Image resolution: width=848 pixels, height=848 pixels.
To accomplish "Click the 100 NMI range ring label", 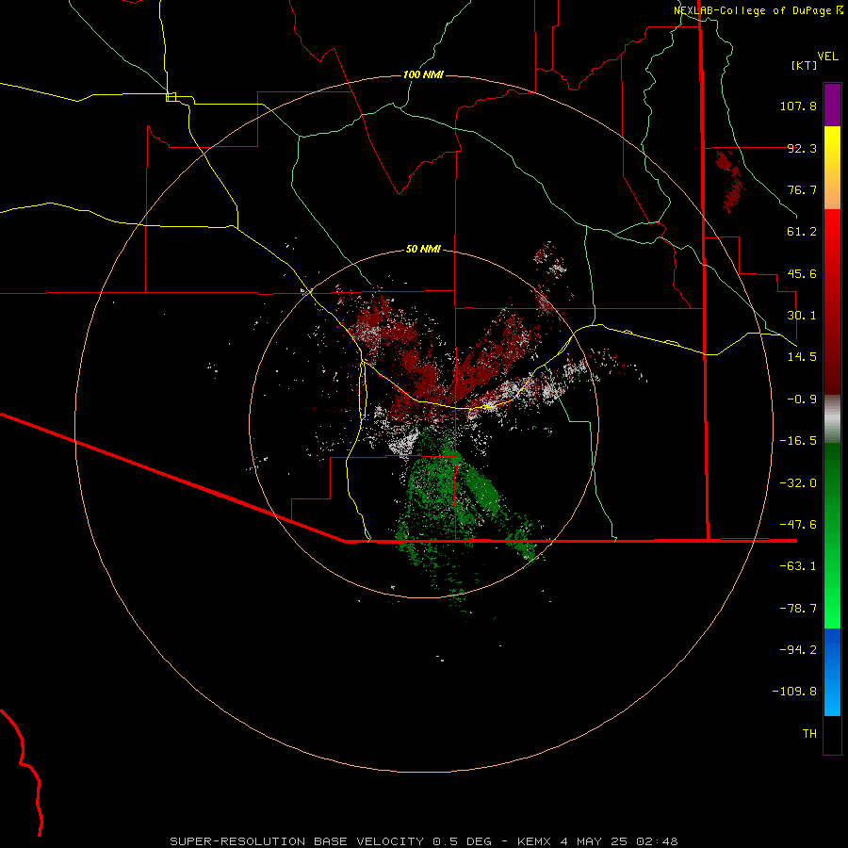I will 423,74.
